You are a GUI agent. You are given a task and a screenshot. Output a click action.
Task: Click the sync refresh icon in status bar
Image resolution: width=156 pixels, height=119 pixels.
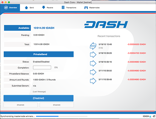(x=154, y=116)
